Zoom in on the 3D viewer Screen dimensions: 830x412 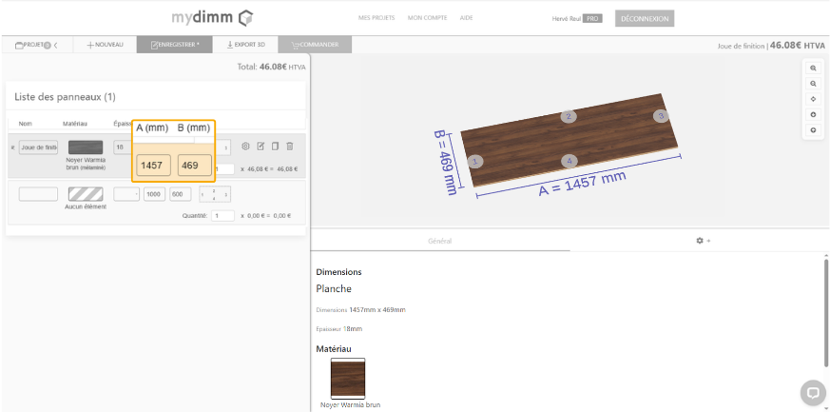pyautogui.click(x=813, y=69)
